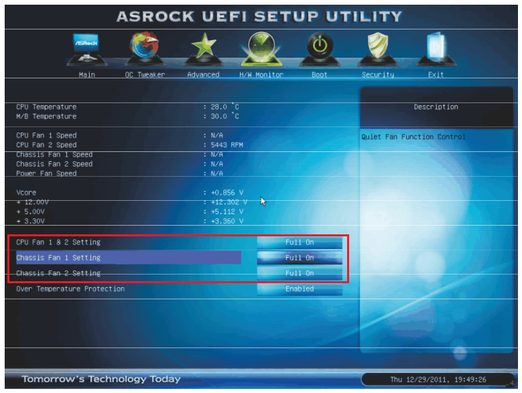The image size is (522, 393).
Task: Click the CPU Fan 1 Speed label
Action: tap(46, 135)
